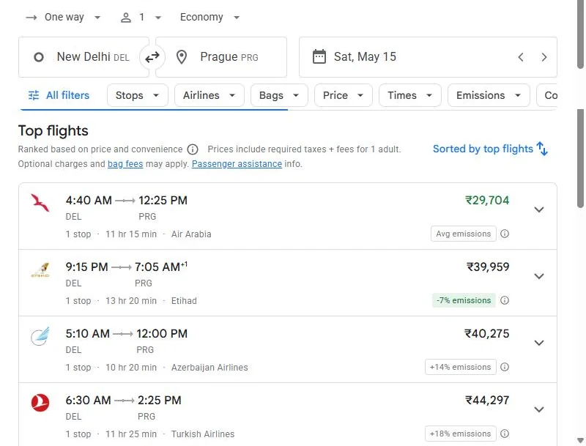586x446 pixels.
Task: Click the location pin icon in the Prague field
Action: point(182,57)
